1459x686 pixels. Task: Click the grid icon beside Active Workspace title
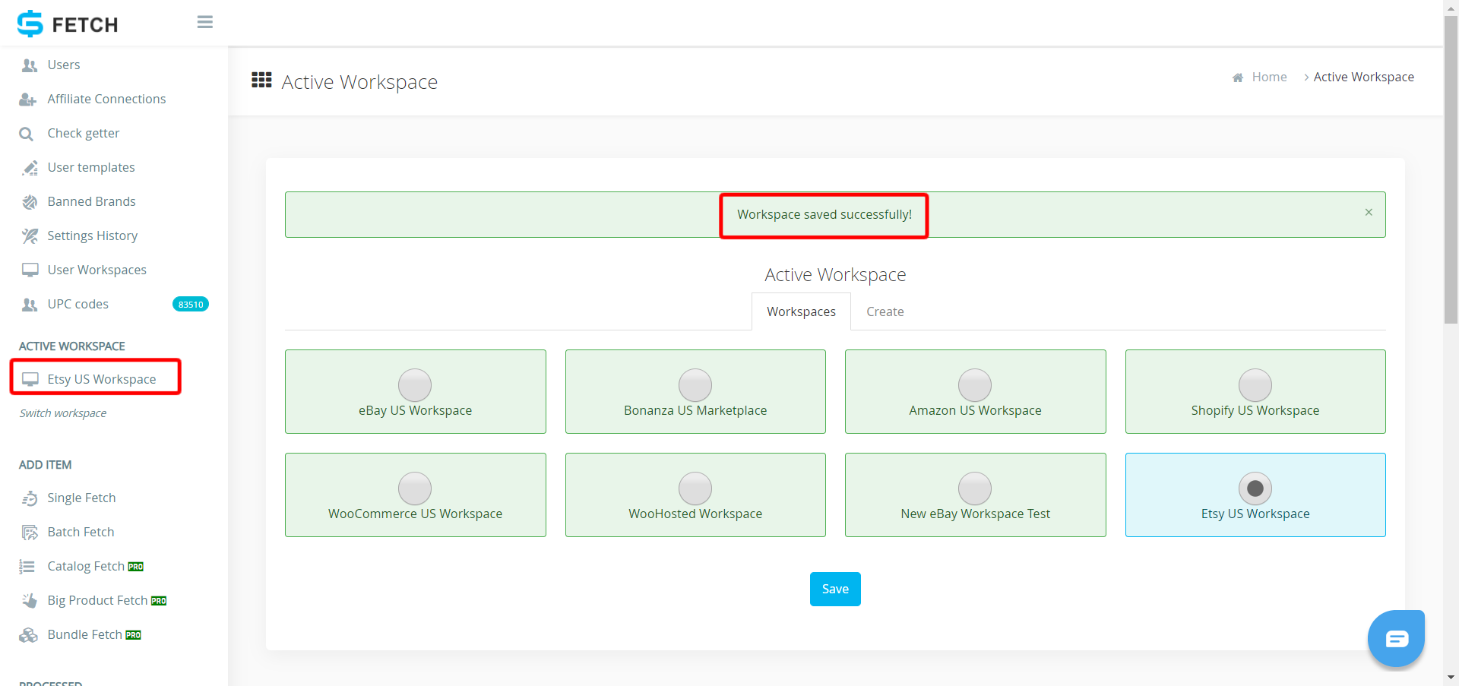(x=261, y=80)
